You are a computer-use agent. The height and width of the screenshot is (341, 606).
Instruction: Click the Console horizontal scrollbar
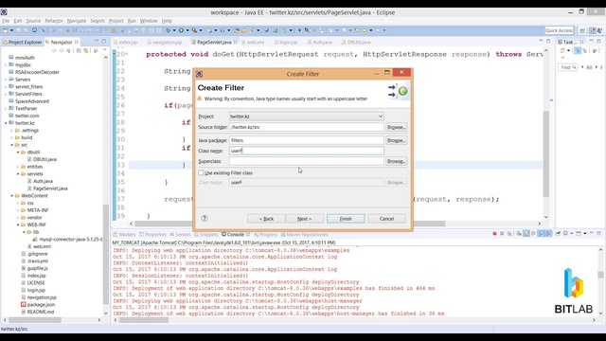click(143, 320)
